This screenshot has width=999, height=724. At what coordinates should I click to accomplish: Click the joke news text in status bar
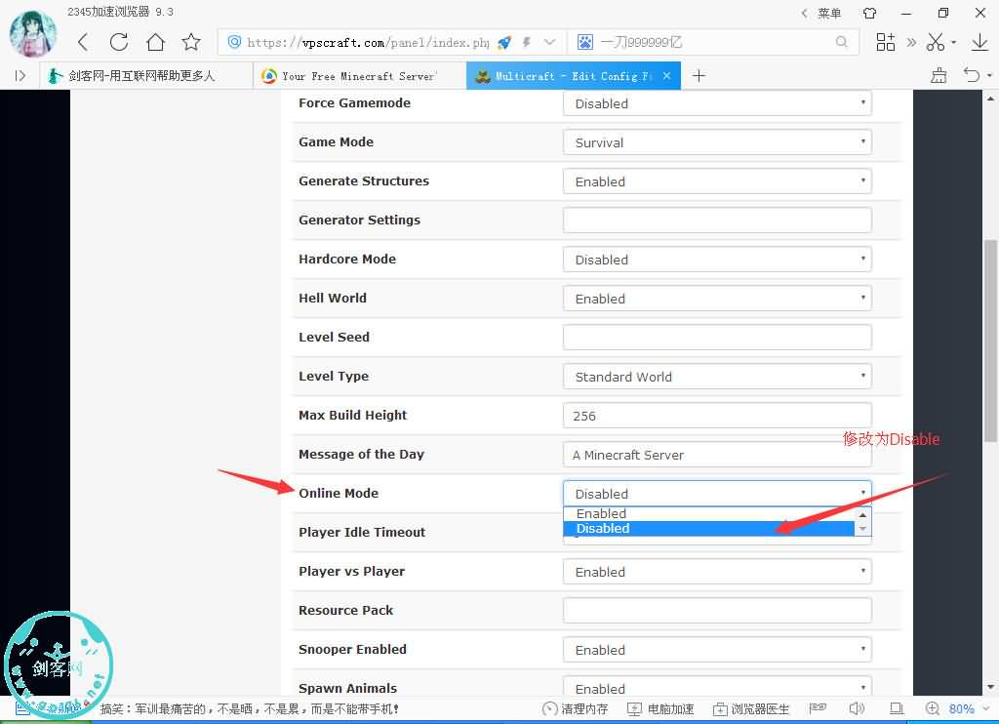point(250,708)
